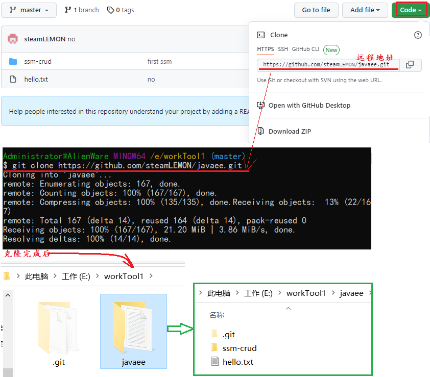This screenshot has height=377, width=430.
Task: Click the folder icon in left Explorer address bar
Action: 7,276
